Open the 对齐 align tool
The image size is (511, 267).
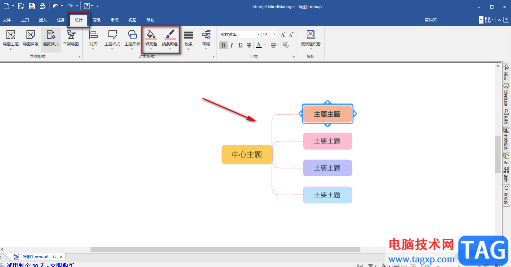pyautogui.click(x=93, y=40)
